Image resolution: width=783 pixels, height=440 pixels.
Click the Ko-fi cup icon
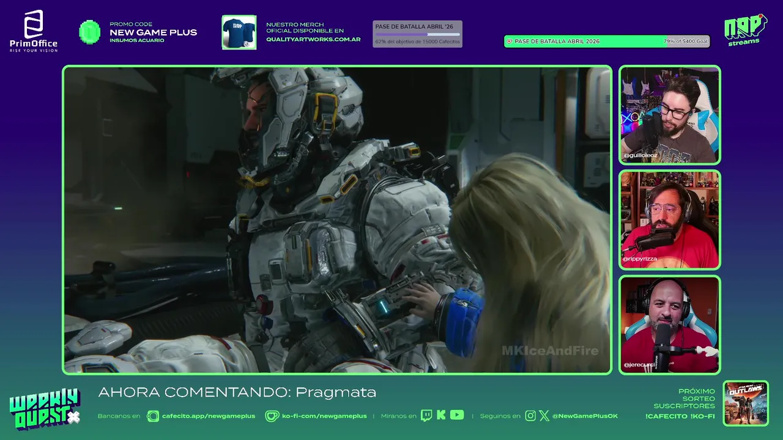click(272, 416)
